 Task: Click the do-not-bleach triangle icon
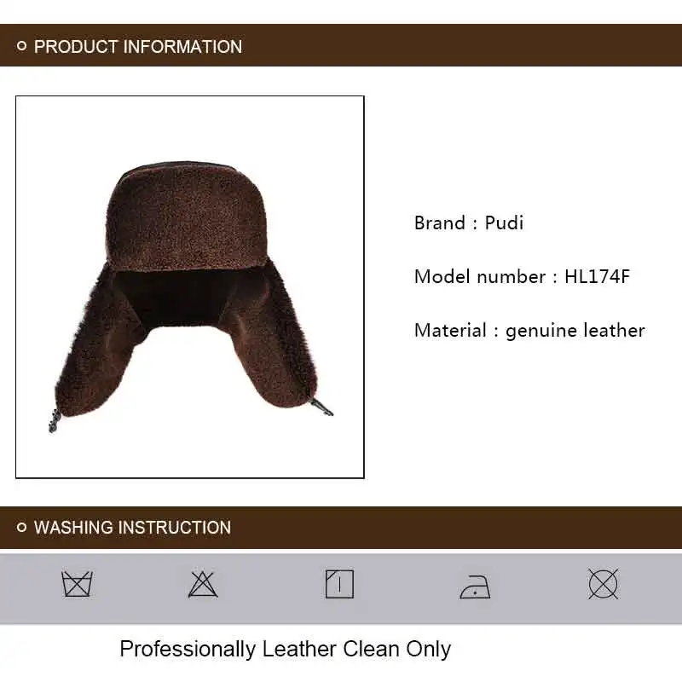tap(203, 584)
